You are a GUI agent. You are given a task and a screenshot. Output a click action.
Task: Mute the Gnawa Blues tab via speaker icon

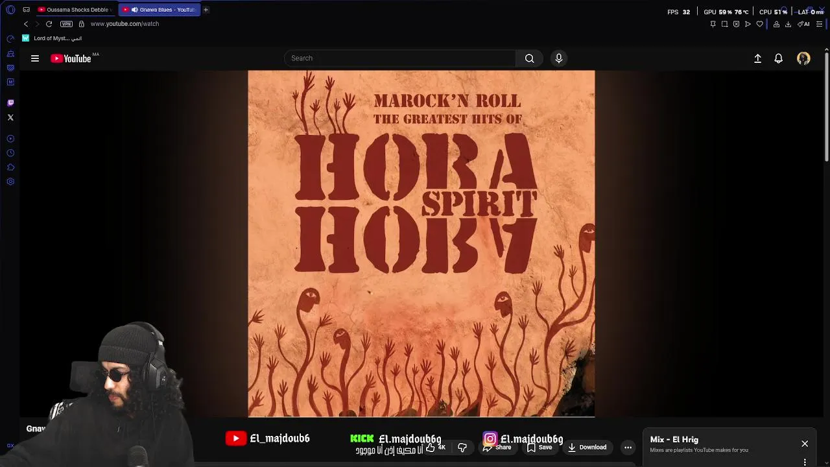click(x=134, y=10)
